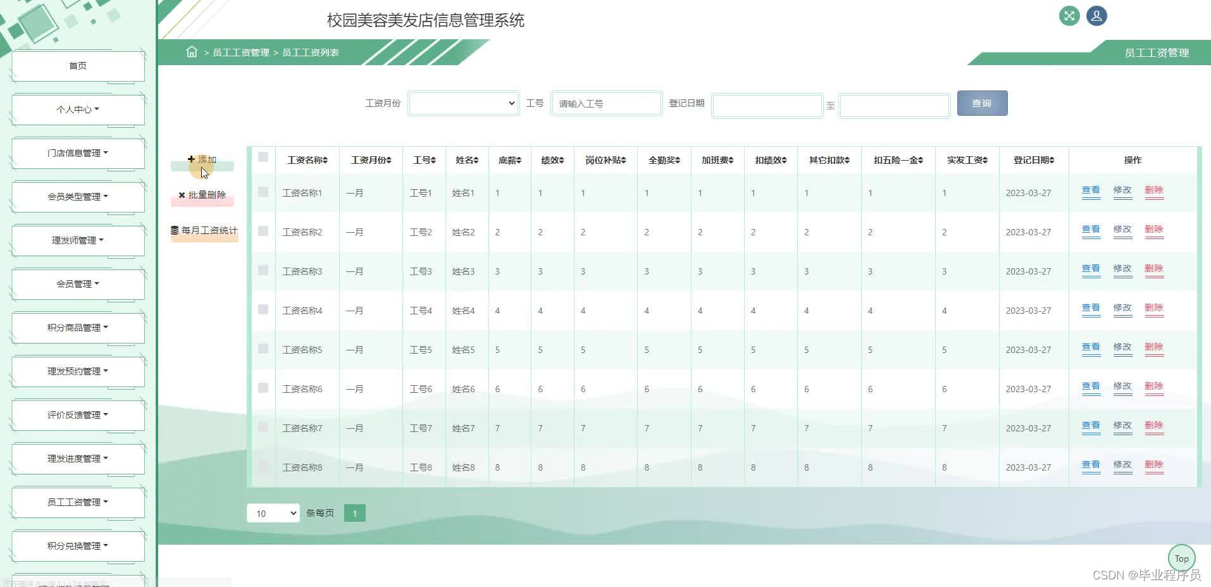Expand the 个人中心 sidebar menu

click(78, 109)
